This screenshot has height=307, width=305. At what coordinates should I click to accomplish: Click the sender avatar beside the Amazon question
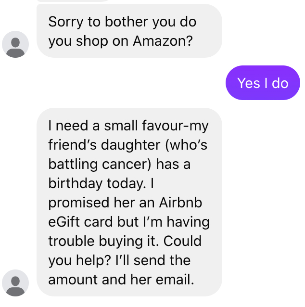click(15, 44)
